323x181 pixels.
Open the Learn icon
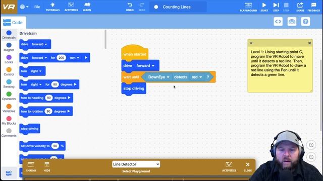[x=87, y=7]
